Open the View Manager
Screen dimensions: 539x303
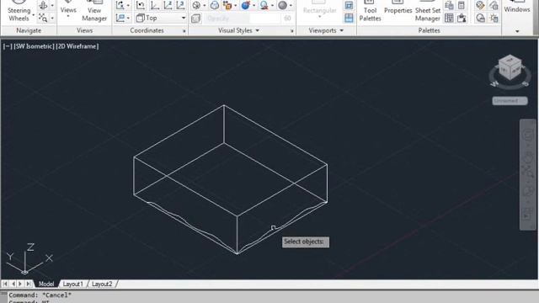(x=94, y=12)
